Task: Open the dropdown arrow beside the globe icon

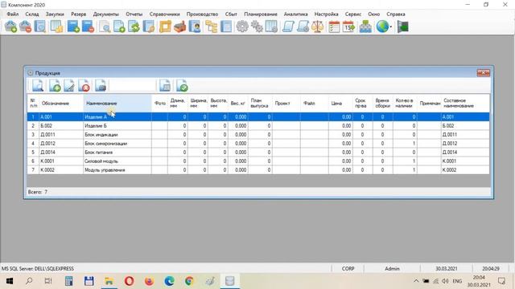Action: [391, 26]
